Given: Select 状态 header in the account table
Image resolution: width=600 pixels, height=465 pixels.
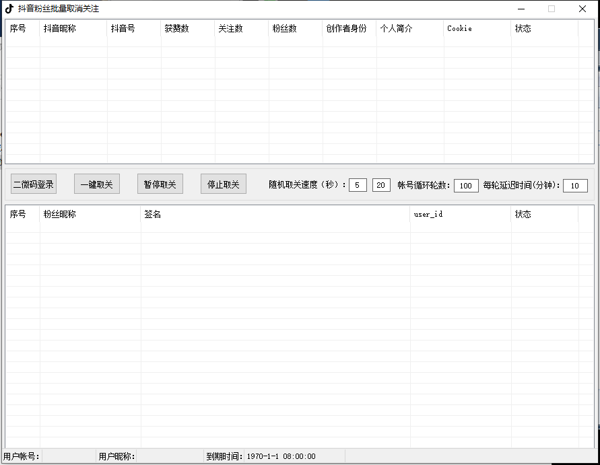Looking at the screenshot, I should [x=545, y=28].
